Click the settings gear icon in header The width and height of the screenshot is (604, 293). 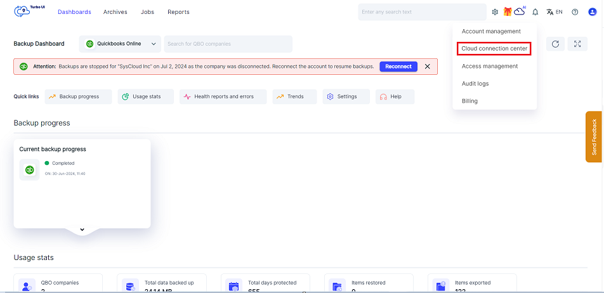pos(495,12)
